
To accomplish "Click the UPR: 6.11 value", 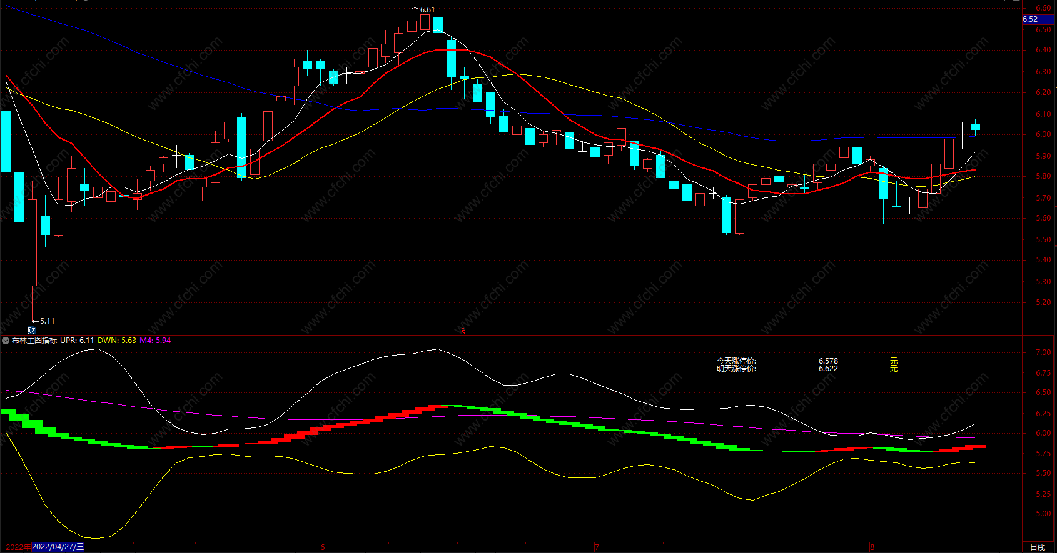I will (x=77, y=341).
